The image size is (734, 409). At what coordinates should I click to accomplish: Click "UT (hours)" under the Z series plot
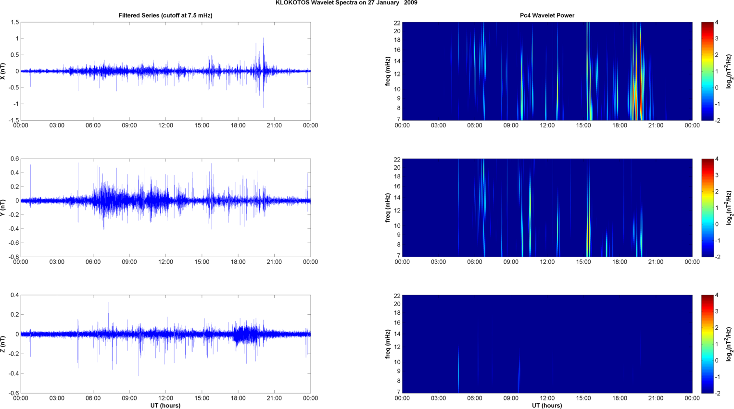(165, 406)
